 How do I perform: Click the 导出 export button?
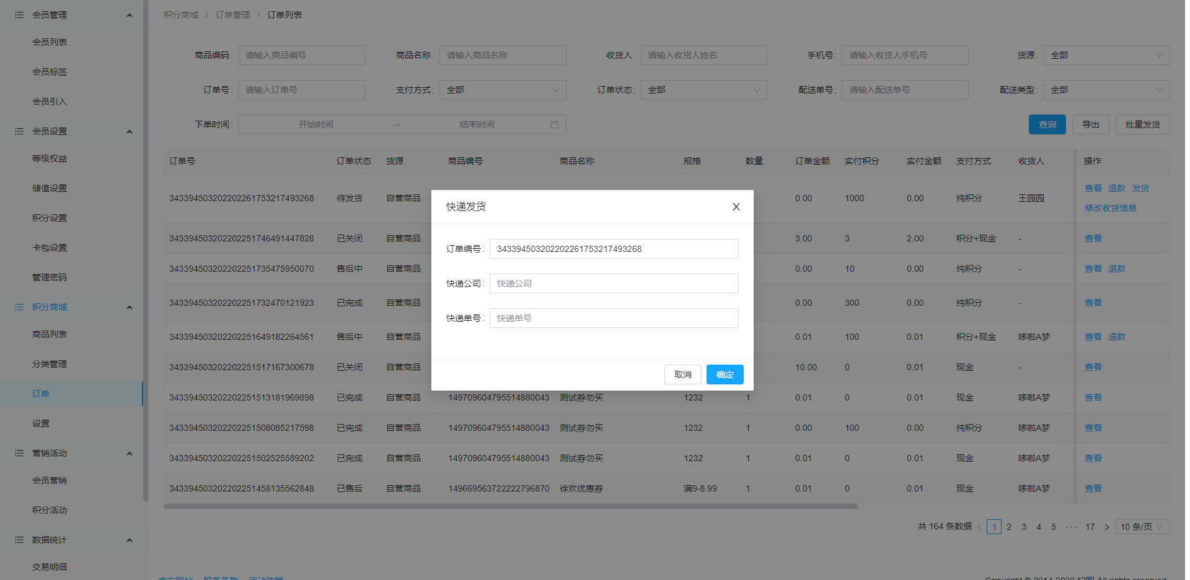coord(1090,124)
